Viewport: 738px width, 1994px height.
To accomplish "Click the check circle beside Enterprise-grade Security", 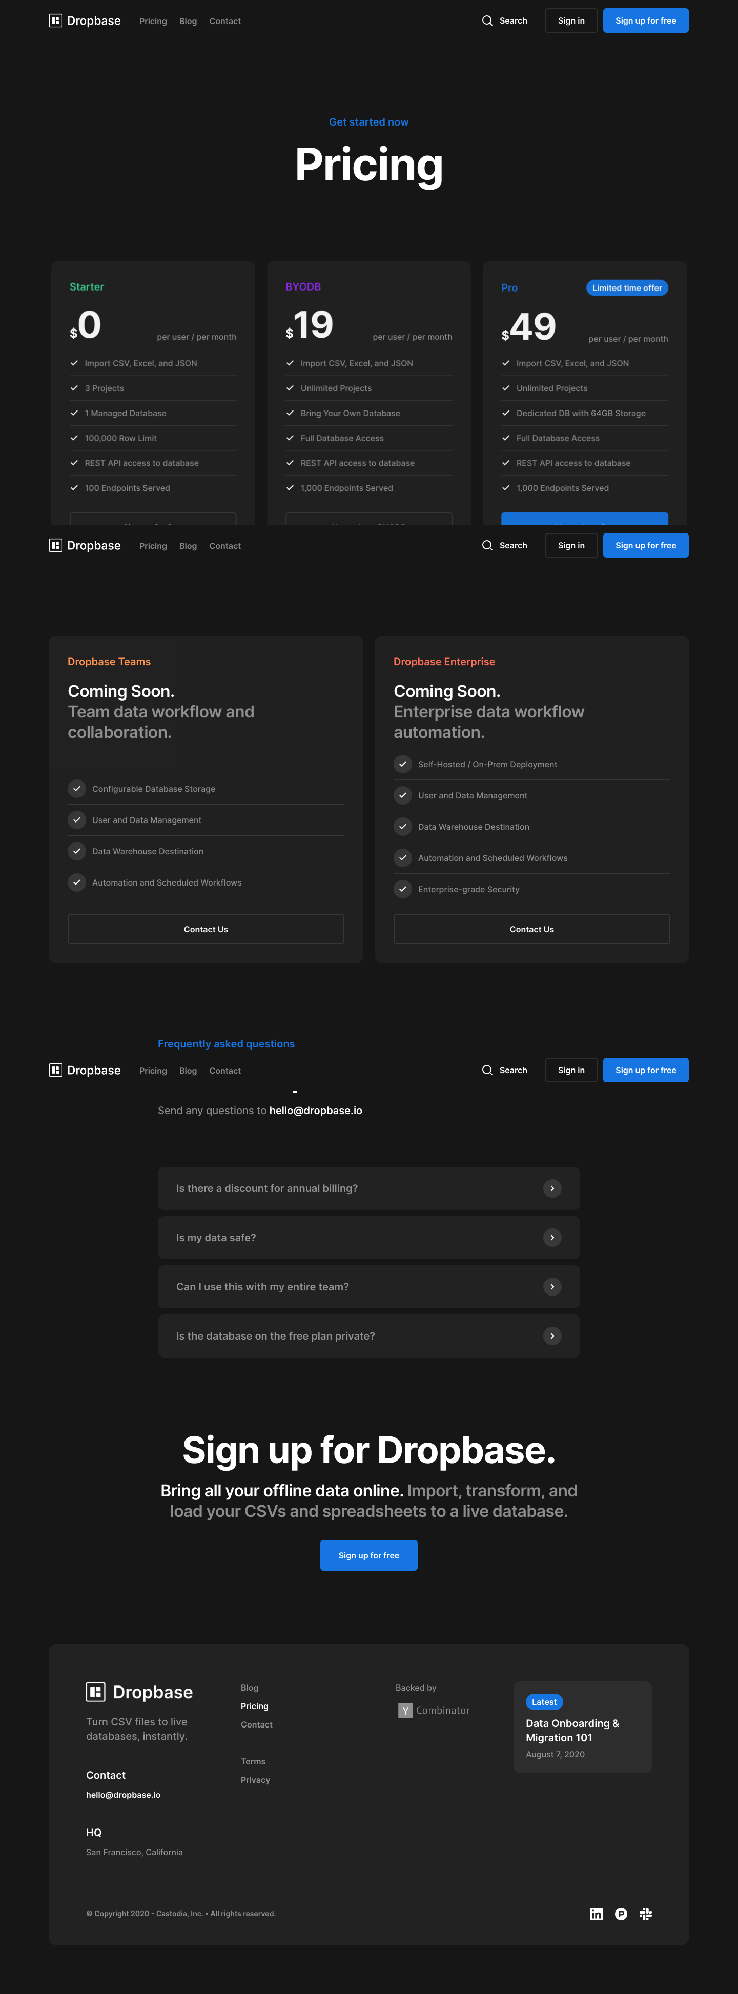I will [x=403, y=890].
